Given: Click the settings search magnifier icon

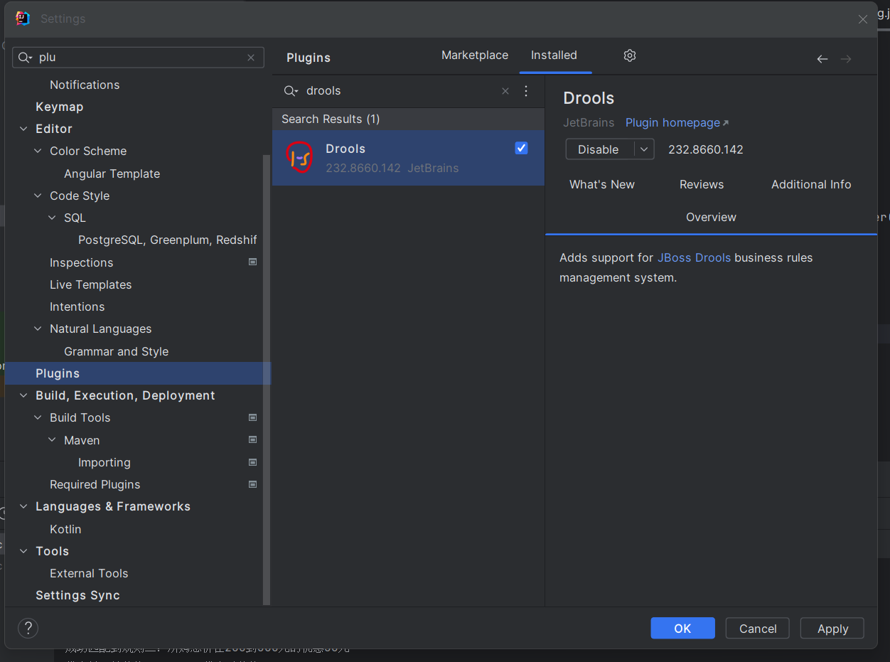Looking at the screenshot, I should tap(25, 58).
